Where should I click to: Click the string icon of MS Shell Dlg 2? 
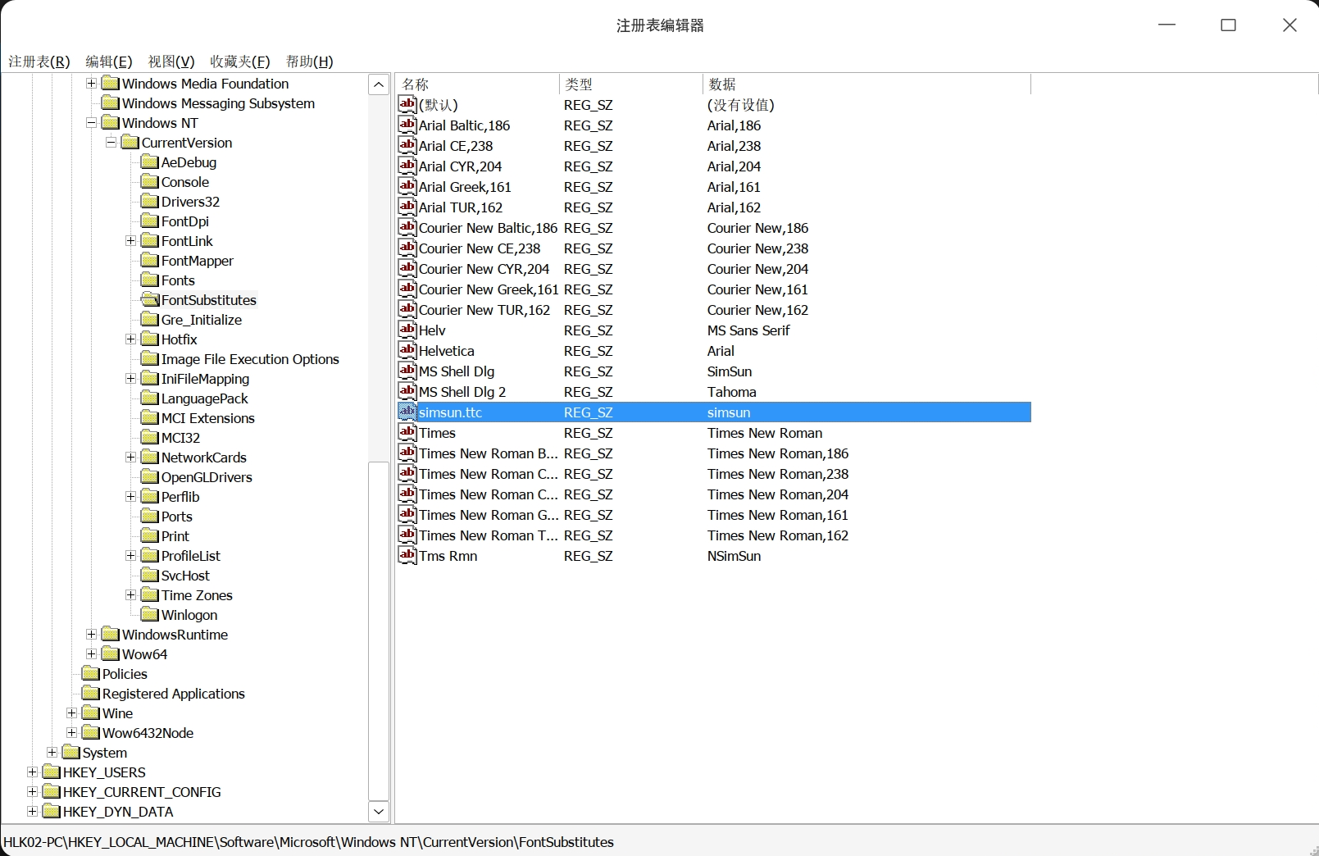(x=407, y=391)
